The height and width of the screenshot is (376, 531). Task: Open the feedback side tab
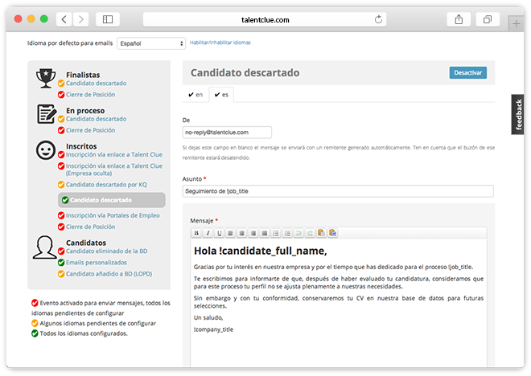tap(518, 114)
